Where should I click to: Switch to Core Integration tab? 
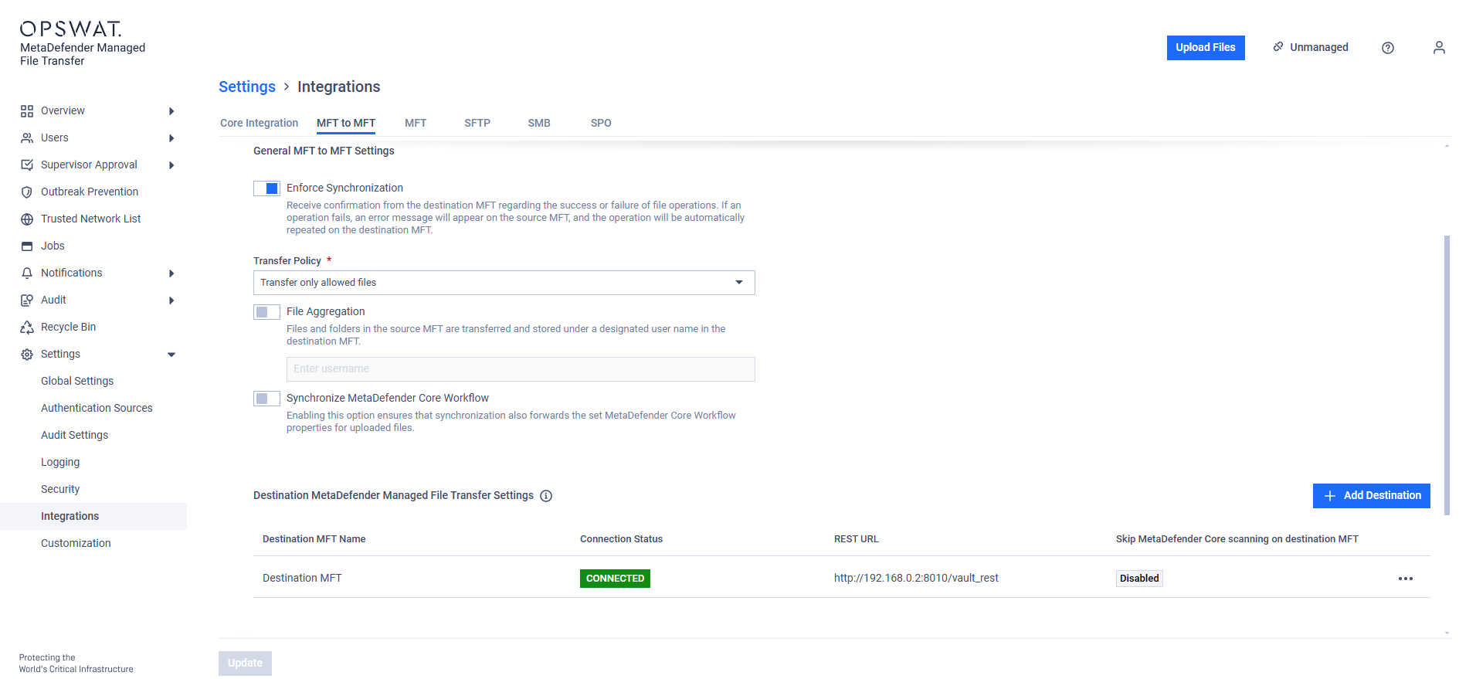pos(259,123)
